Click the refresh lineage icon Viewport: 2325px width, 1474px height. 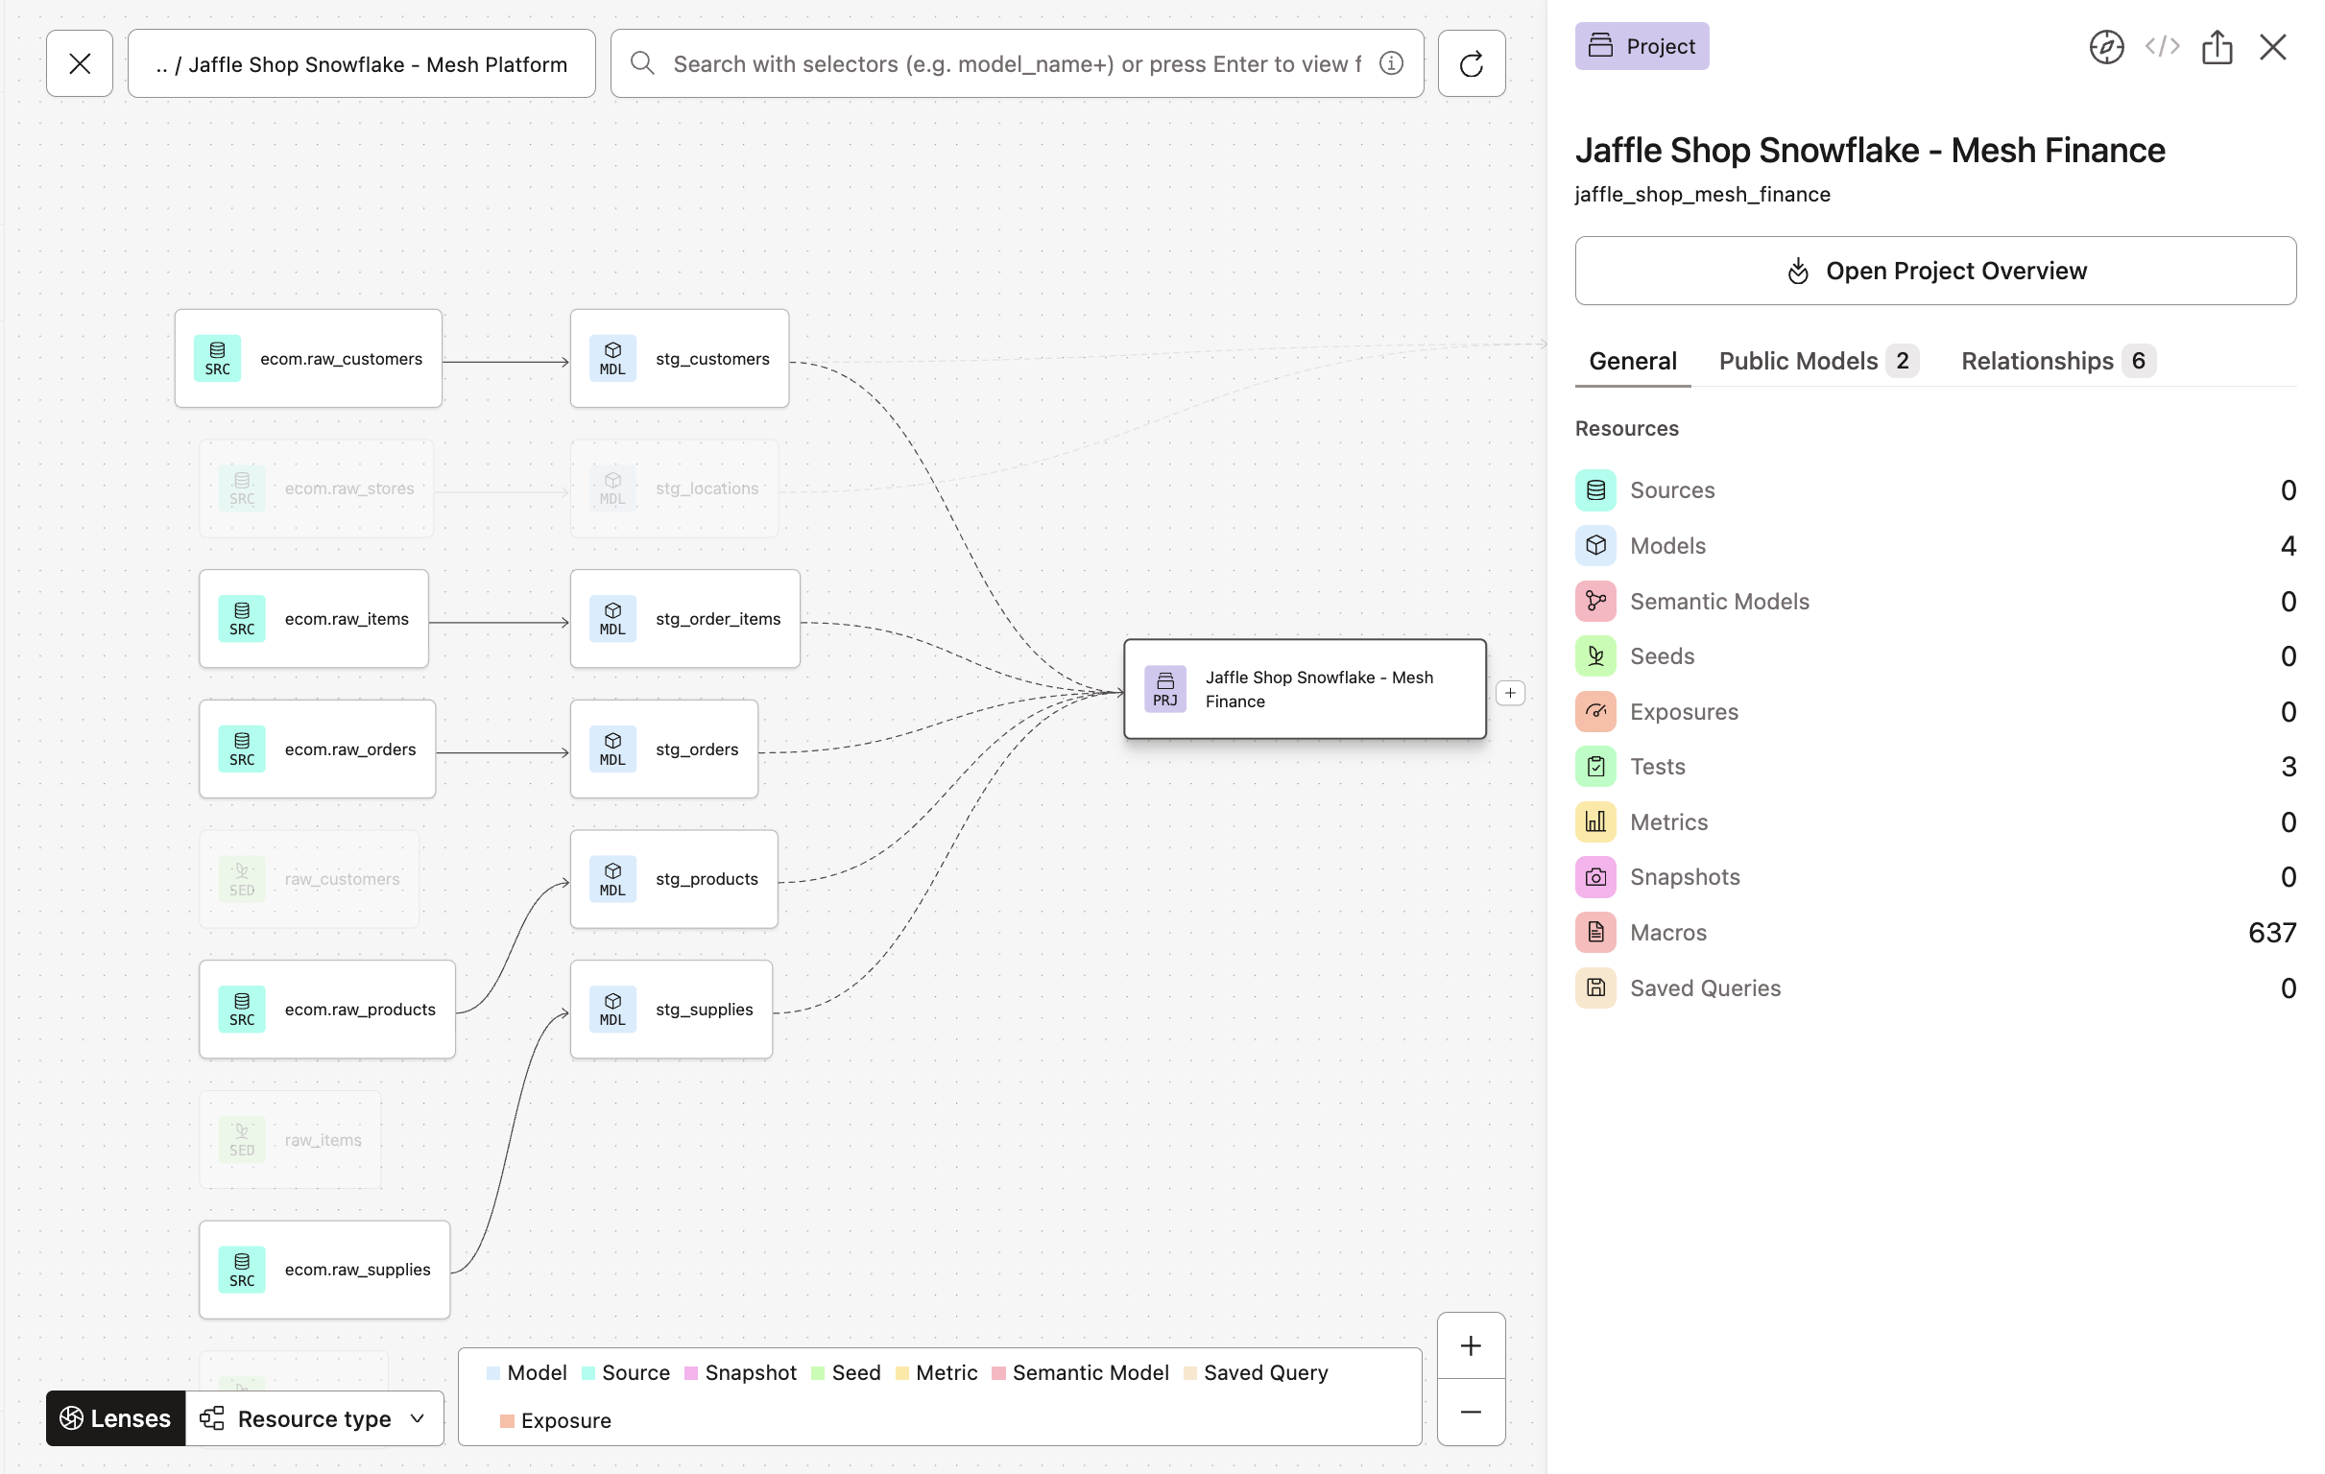point(1471,63)
